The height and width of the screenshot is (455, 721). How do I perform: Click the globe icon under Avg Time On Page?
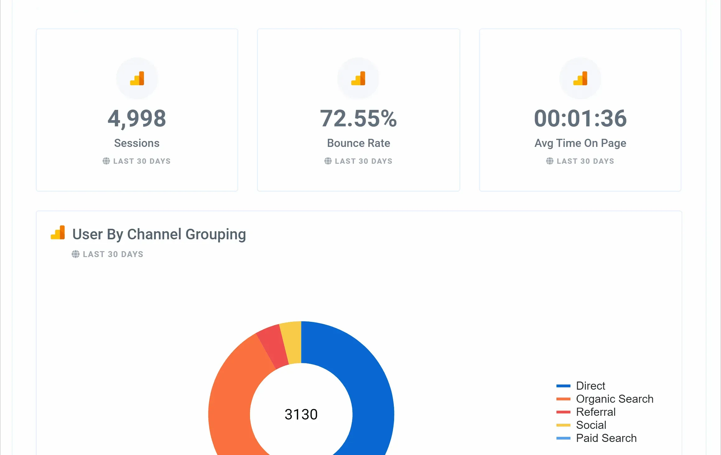[550, 161]
